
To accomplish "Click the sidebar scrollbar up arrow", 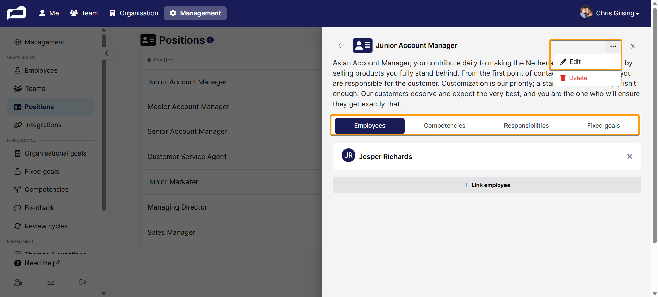I will coord(103,30).
